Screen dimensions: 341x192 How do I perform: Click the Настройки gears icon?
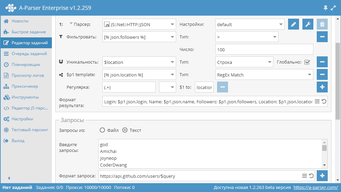pyautogui.click(x=6, y=119)
